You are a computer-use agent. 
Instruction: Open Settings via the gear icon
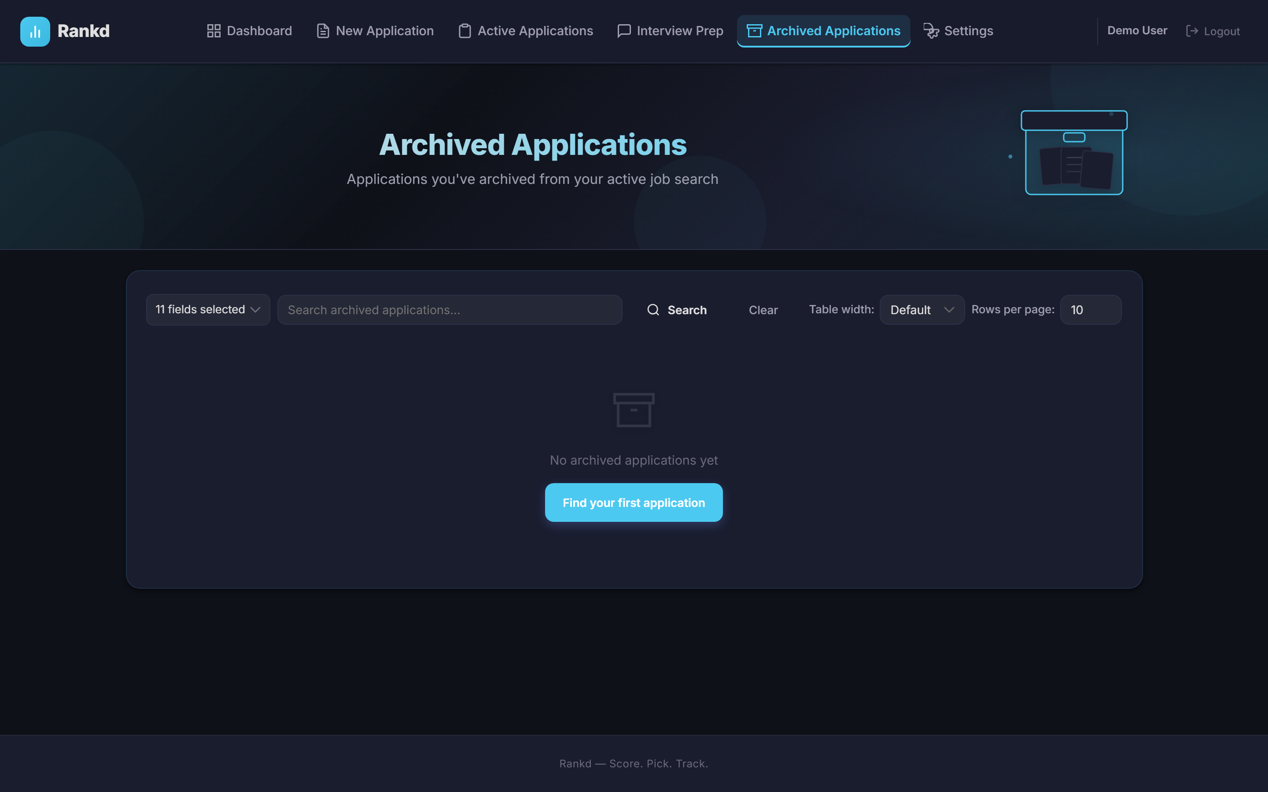click(932, 31)
